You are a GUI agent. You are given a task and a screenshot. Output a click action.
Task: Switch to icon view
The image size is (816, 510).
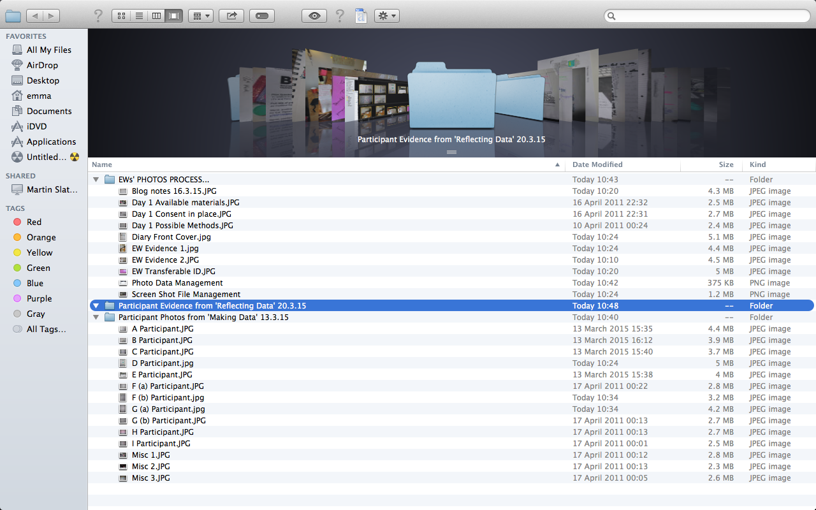[x=122, y=16]
